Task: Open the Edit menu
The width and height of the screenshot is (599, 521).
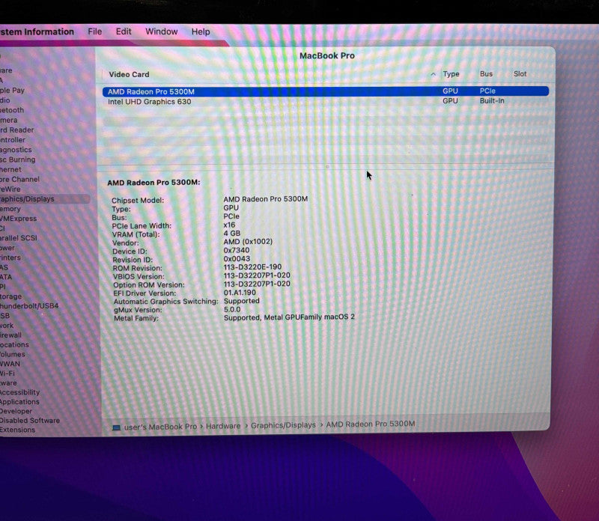Action: click(124, 31)
